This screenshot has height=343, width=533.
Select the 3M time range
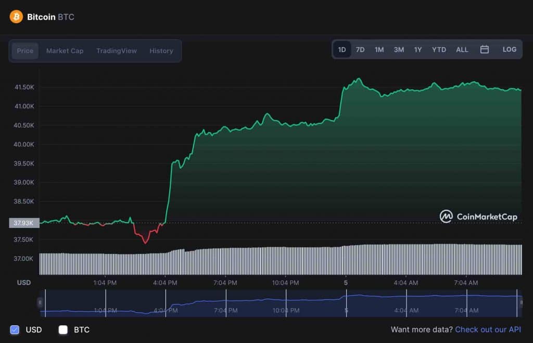(x=399, y=50)
